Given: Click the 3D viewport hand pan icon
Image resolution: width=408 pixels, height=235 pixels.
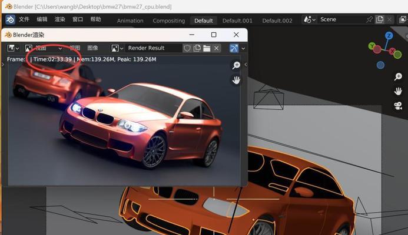Looking at the screenshot, I should (398, 92).
